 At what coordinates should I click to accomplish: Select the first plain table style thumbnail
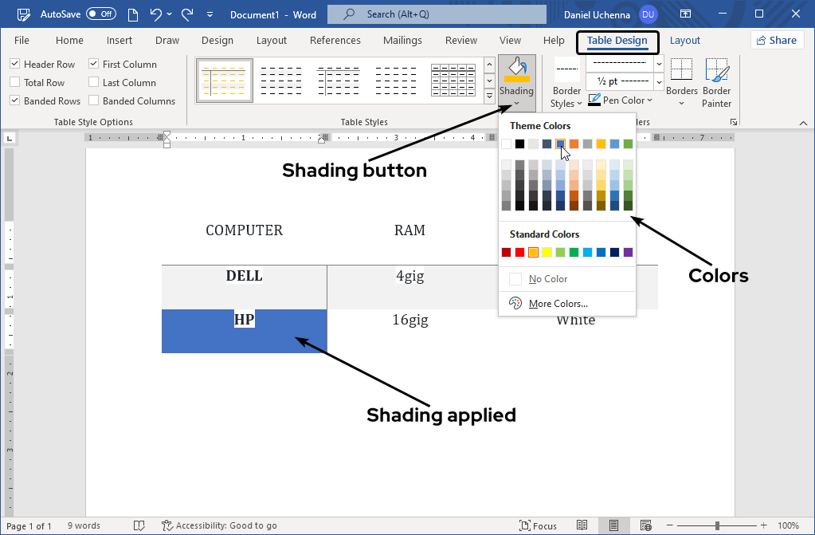coord(224,80)
